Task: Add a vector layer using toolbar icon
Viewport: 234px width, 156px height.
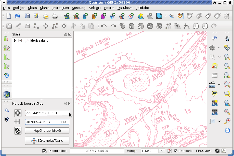Action: (67, 16)
